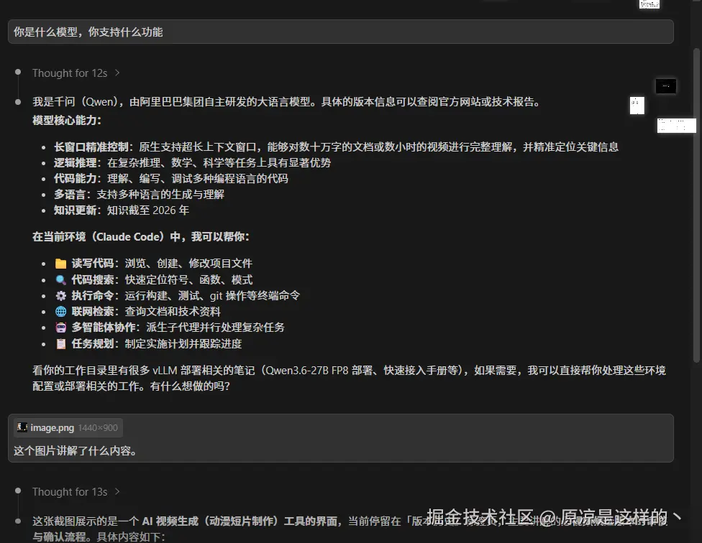Click the bullet text "代码能力"
The image size is (702, 543).
tap(76, 178)
